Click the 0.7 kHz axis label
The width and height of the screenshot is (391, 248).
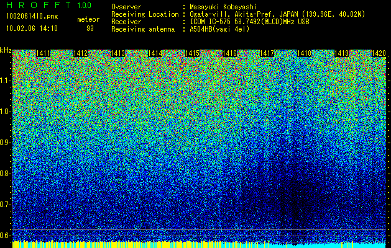(5, 205)
